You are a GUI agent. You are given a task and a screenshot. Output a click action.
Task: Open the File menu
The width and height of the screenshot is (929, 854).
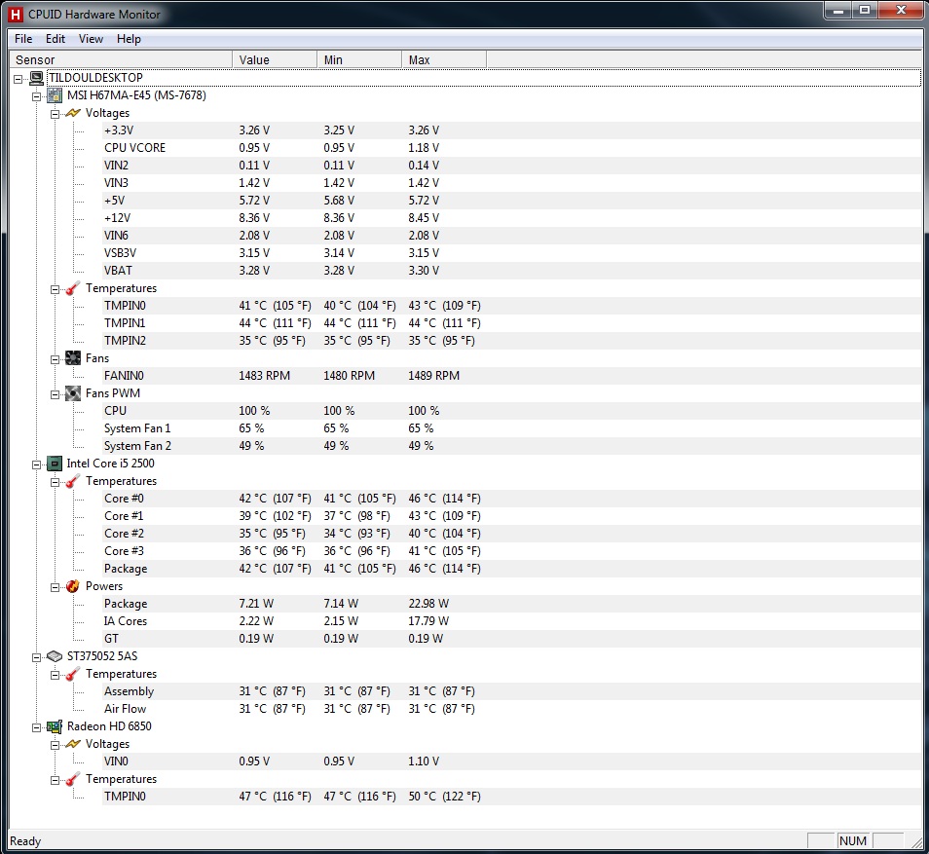pyautogui.click(x=23, y=39)
